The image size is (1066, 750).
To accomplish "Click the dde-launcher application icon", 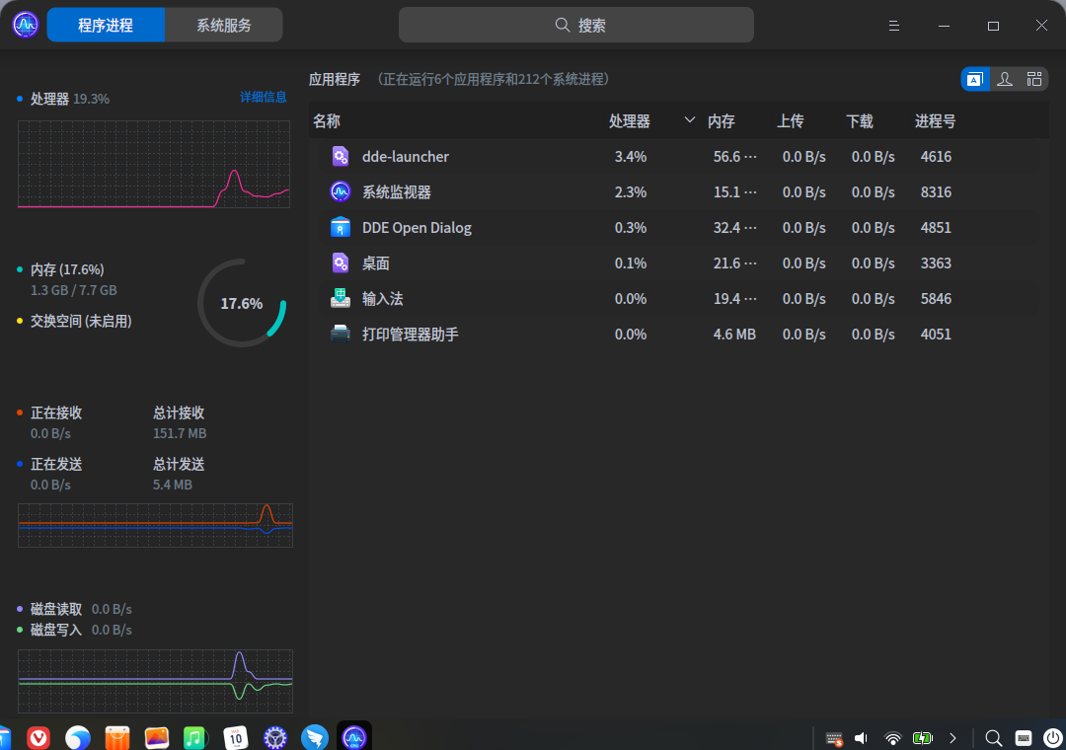I will tap(341, 156).
